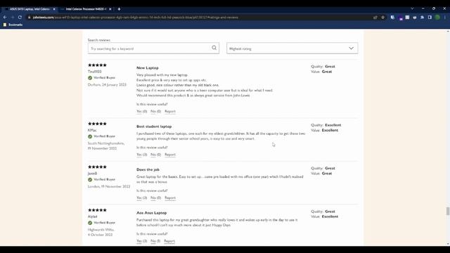Screen dimensions: 450x253
Task: Vote Yes on Ace Asus Laptop review
Action: pos(141,241)
